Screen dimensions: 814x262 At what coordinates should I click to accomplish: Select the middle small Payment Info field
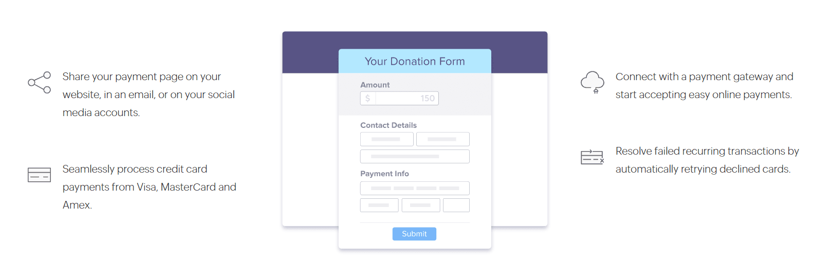(421, 205)
